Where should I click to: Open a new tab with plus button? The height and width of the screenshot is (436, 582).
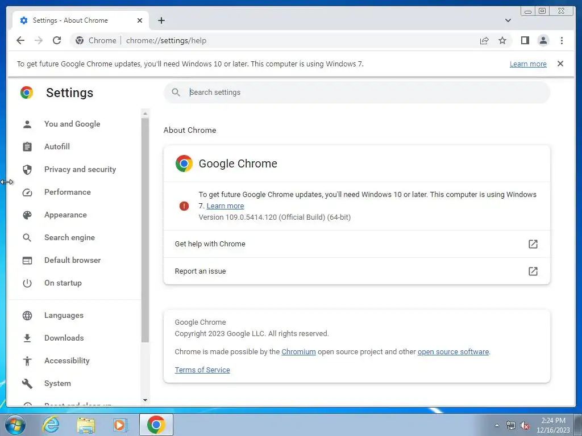click(161, 20)
